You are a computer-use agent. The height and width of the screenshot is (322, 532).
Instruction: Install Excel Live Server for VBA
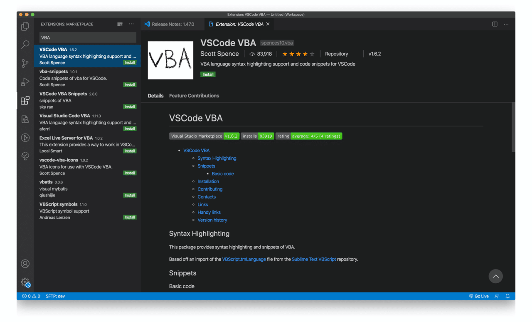tap(130, 151)
